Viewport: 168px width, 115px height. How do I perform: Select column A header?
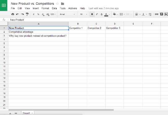[x=38, y=24]
